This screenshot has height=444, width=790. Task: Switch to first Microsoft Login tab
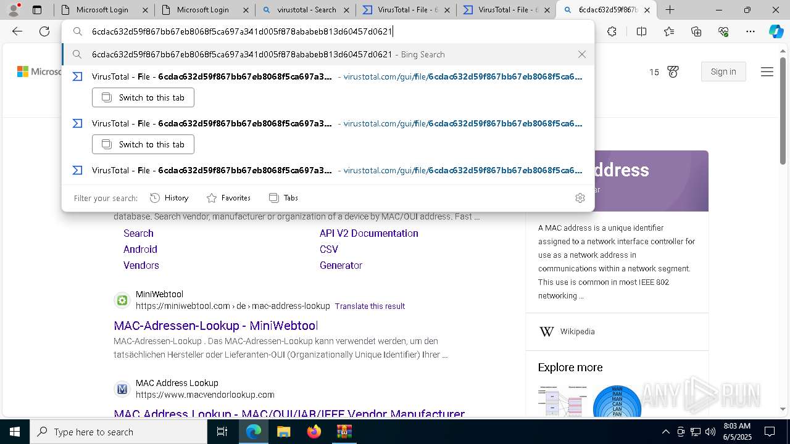[104, 10]
